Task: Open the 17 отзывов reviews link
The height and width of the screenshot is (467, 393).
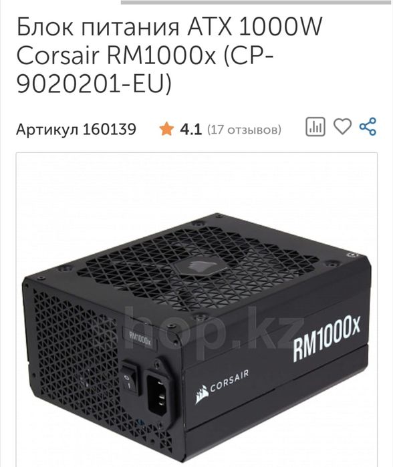Action: 244,130
